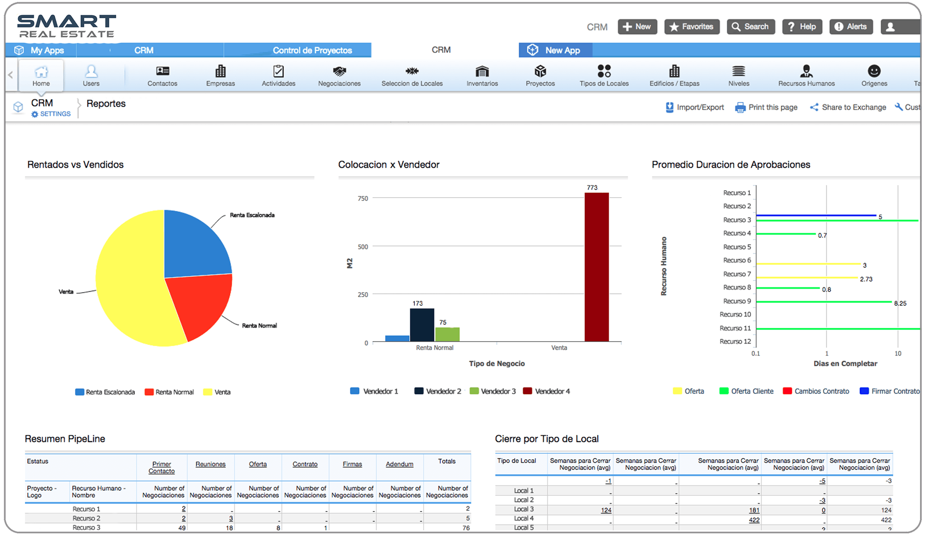Image resolution: width=926 pixels, height=536 pixels.
Task: Click the Customize wrench icon
Action: point(899,107)
